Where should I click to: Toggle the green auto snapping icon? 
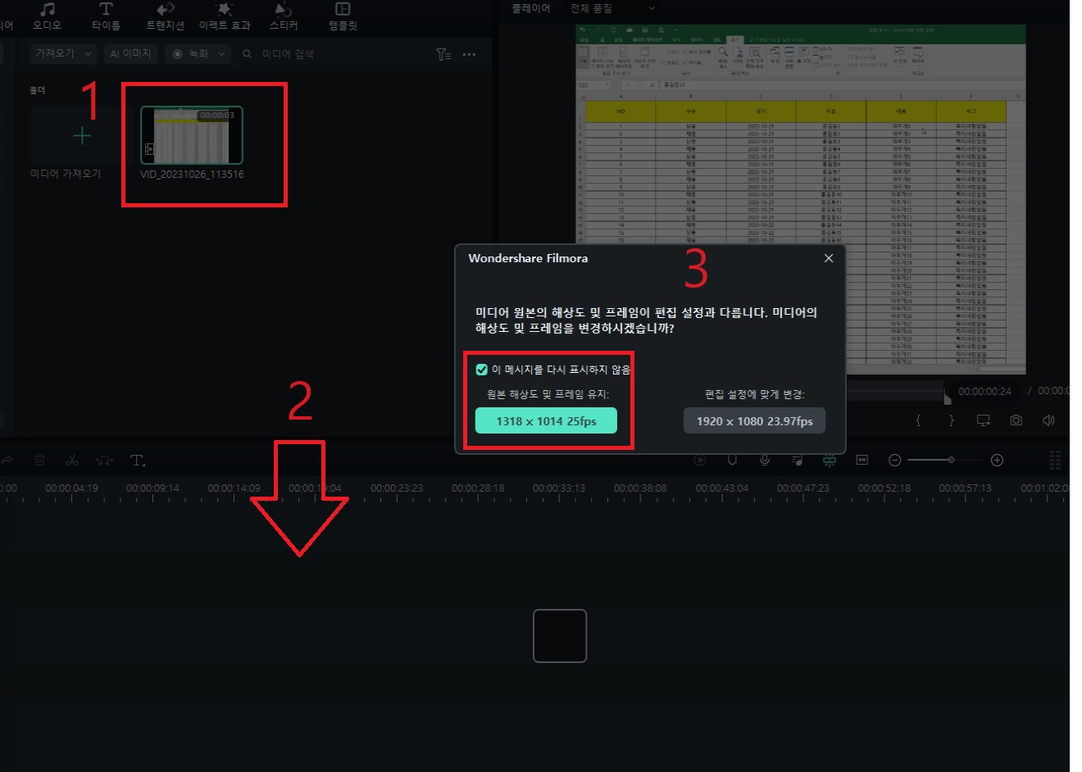pos(830,461)
